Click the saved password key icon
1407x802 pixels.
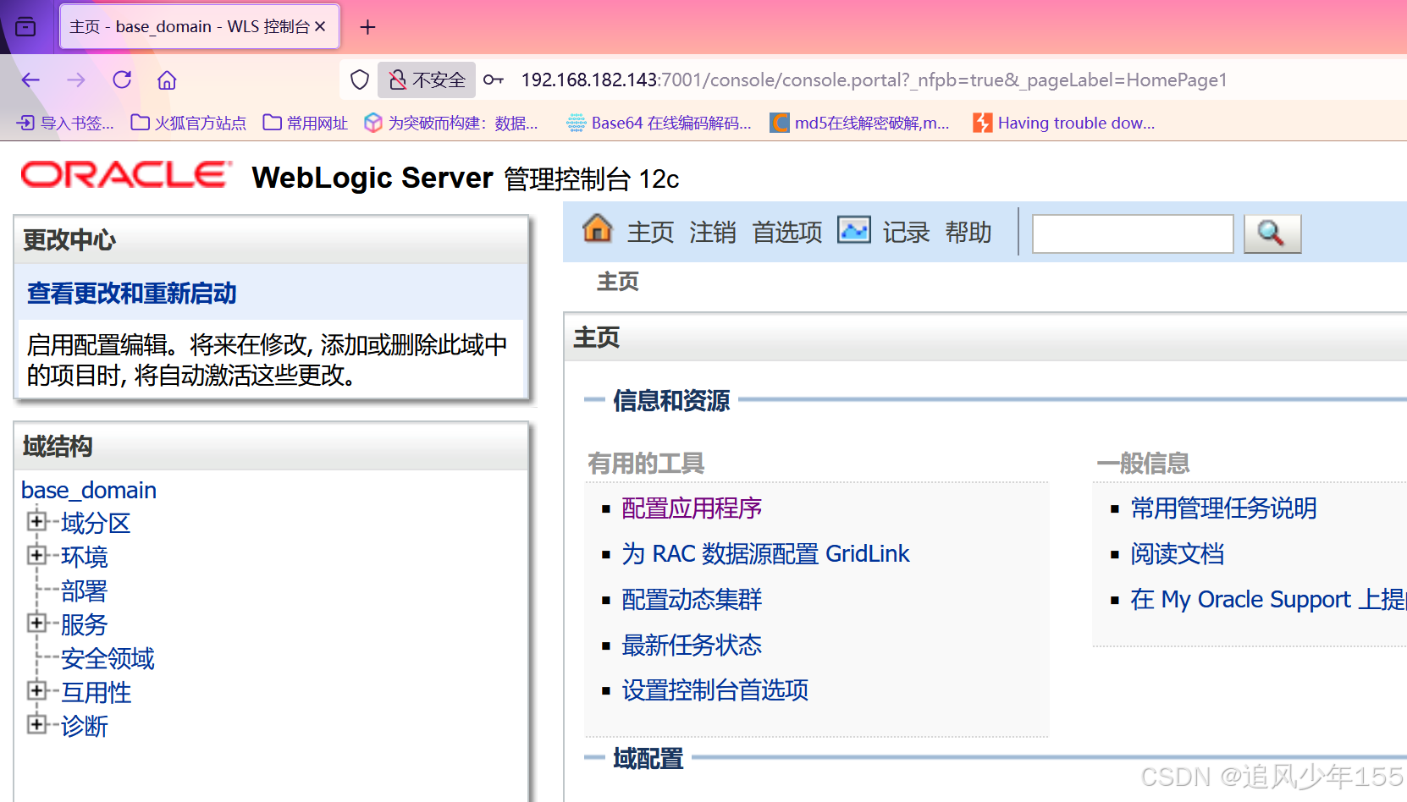(x=494, y=80)
